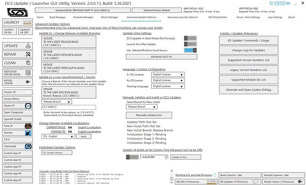
Task: Disable Use Selected Build As Local Source
Action: 190,50
